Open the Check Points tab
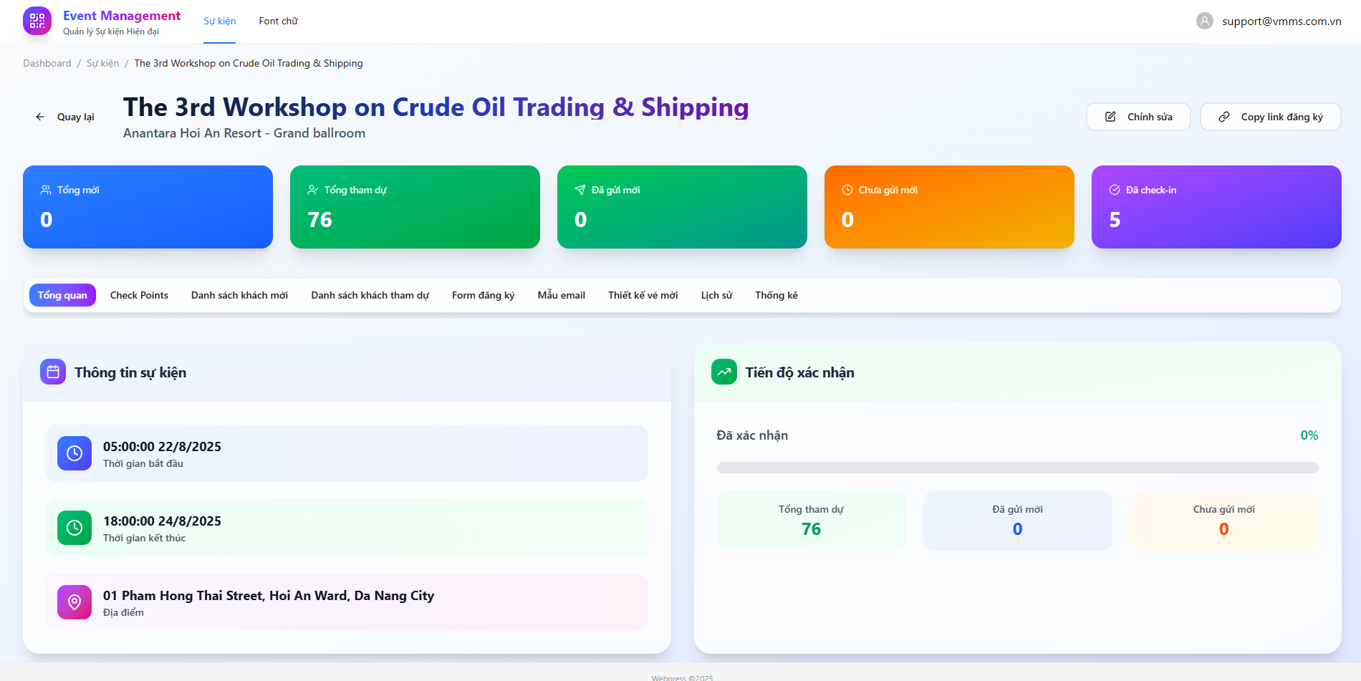1361x681 pixels. [139, 295]
